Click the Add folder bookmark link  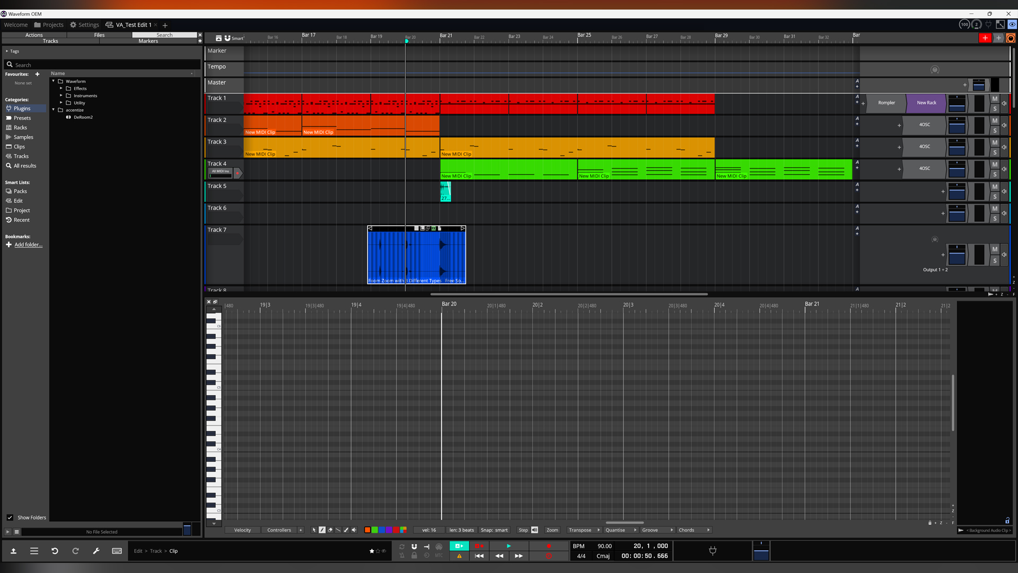(x=28, y=245)
